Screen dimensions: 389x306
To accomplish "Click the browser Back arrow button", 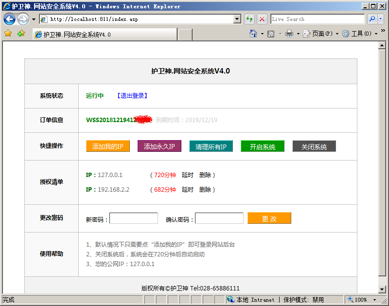I will [x=9, y=19].
